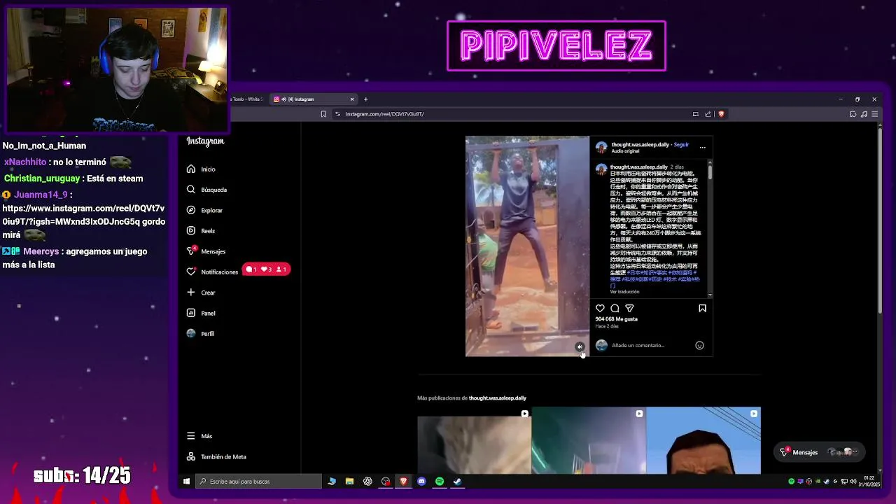Go to Explorar in the sidebar
896x504 pixels.
click(x=204, y=210)
